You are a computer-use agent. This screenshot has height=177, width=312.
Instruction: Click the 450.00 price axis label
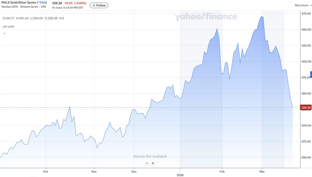pyautogui.click(x=306, y=30)
